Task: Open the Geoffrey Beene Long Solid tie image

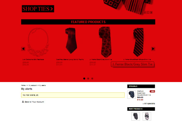Action: pos(71,41)
